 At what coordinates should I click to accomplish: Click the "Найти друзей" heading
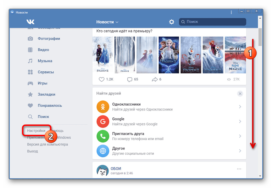[x=109, y=94]
